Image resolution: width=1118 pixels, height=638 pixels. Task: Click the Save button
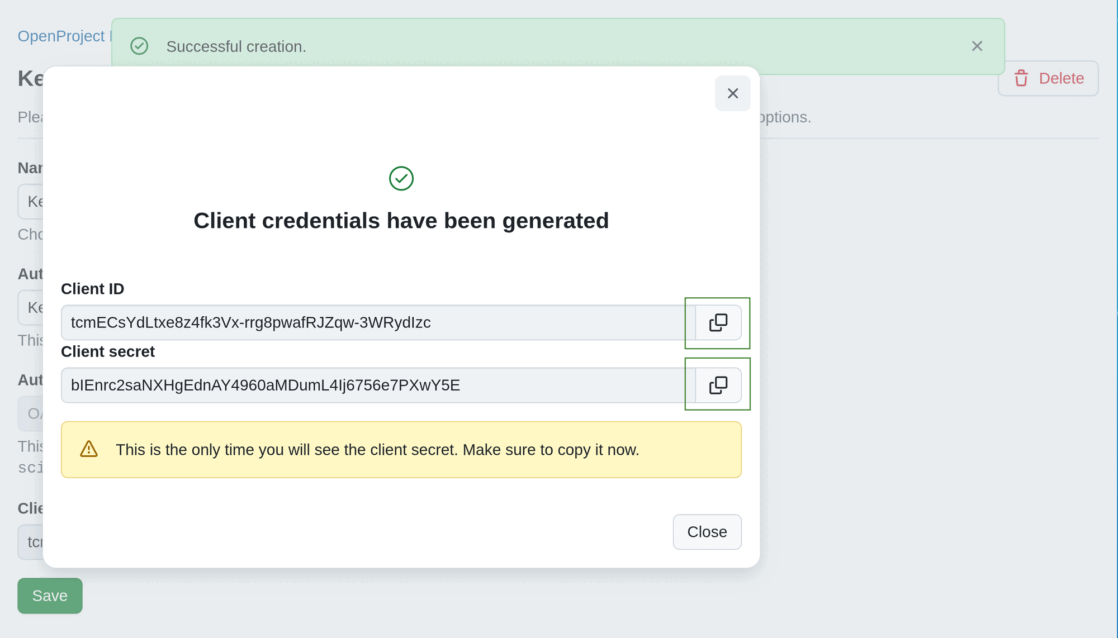(x=50, y=596)
